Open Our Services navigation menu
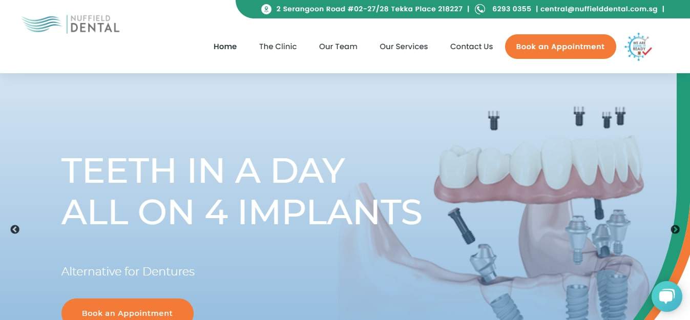Viewport: 690px width, 320px height. click(x=404, y=47)
